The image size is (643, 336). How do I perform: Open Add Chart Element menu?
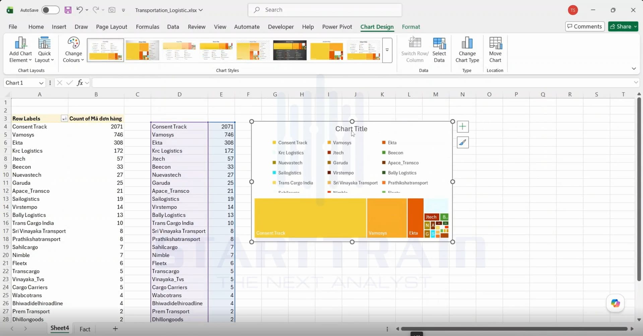point(20,50)
